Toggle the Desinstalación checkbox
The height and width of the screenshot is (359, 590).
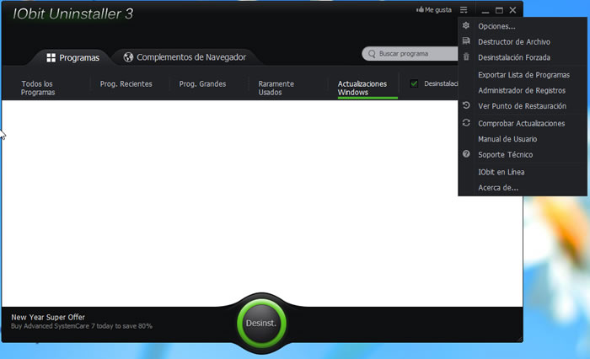tap(414, 83)
